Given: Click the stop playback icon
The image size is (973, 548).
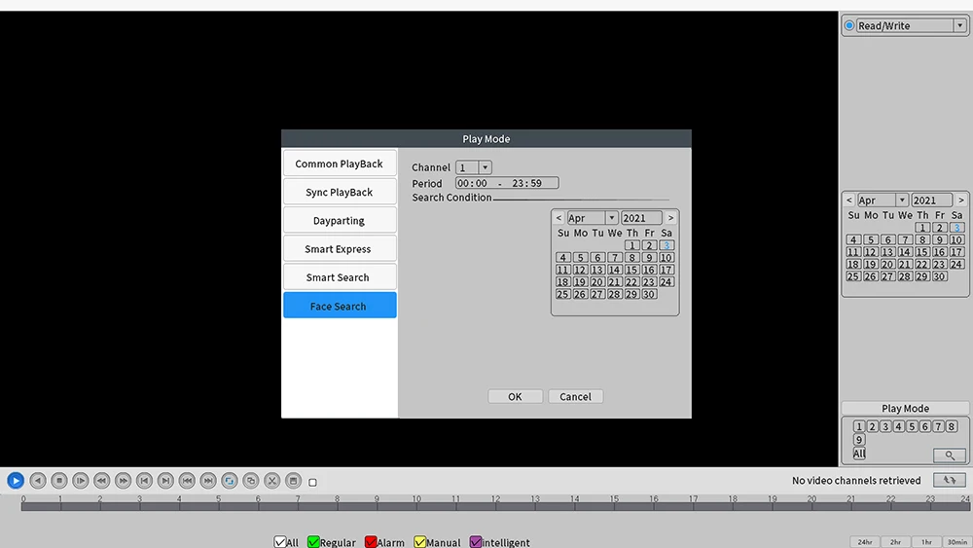Looking at the screenshot, I should click(59, 481).
